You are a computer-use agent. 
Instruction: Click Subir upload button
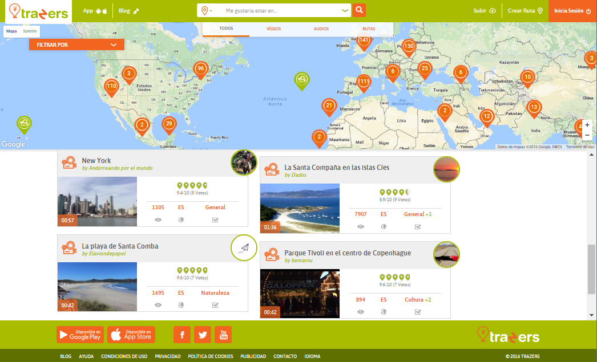point(485,11)
